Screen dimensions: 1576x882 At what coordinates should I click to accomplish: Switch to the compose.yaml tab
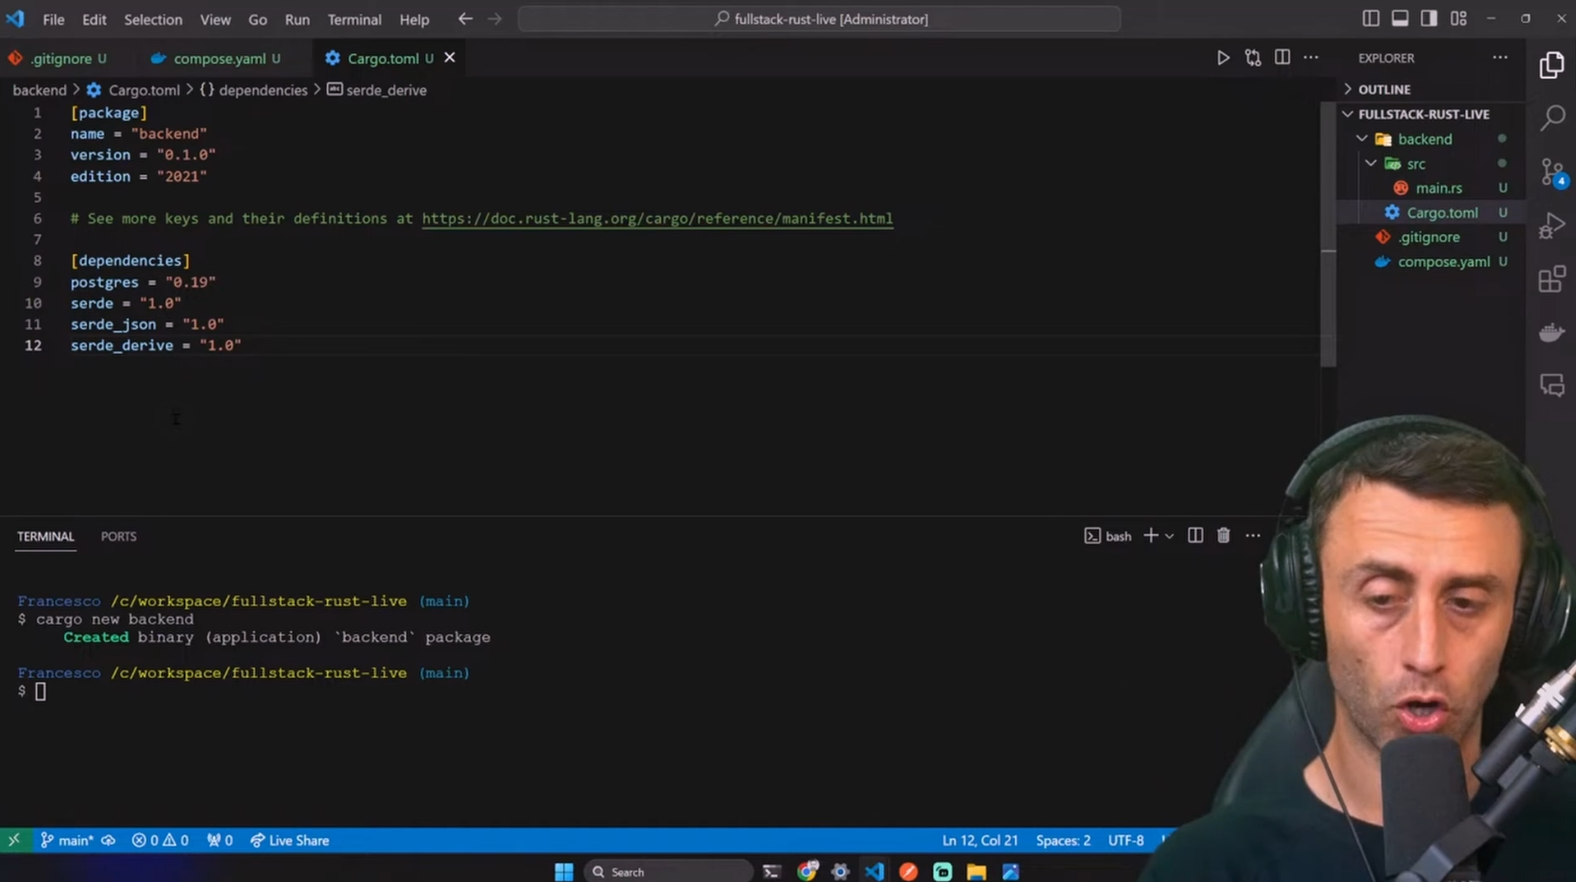219,58
